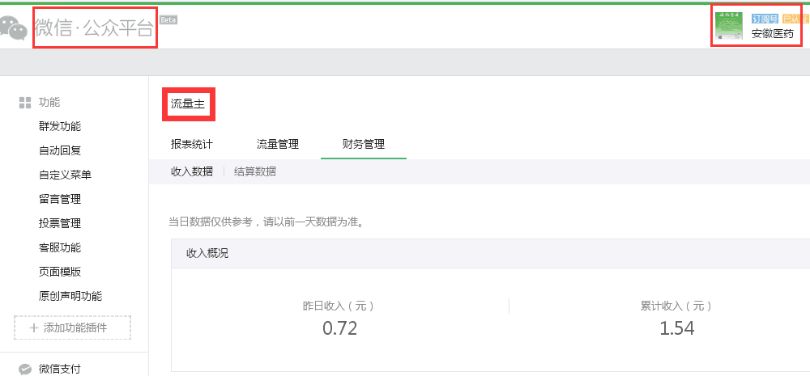Open 投票管理 menu item
The height and width of the screenshot is (376, 810).
pyautogui.click(x=60, y=223)
